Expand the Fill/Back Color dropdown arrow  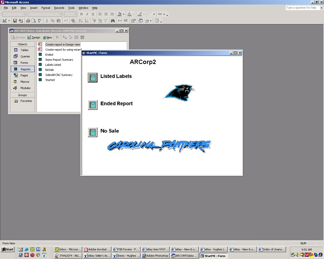[x=124, y=14]
